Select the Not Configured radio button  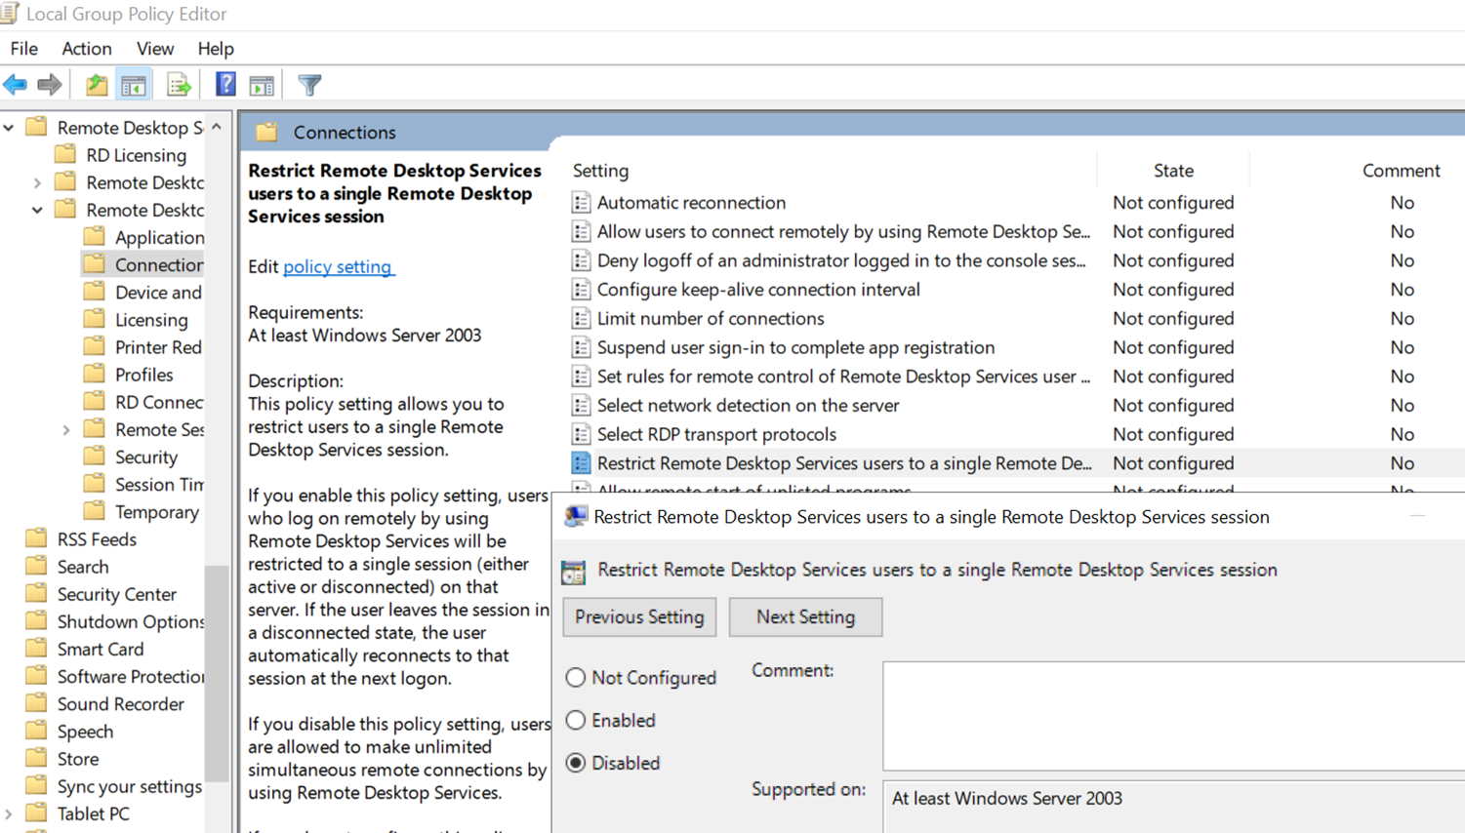576,678
